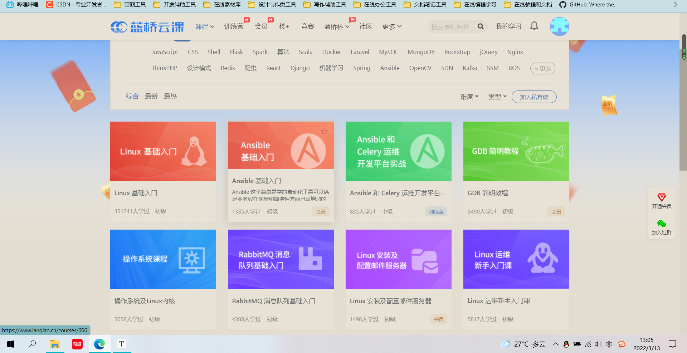Viewport: 687px width, 353px height.
Task: Open Youdao app in taskbar
Action: tap(77, 344)
